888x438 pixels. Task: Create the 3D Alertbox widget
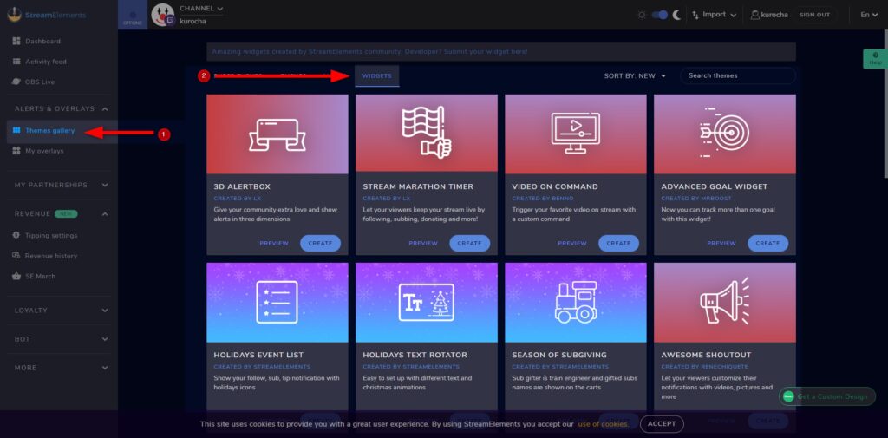click(x=321, y=244)
